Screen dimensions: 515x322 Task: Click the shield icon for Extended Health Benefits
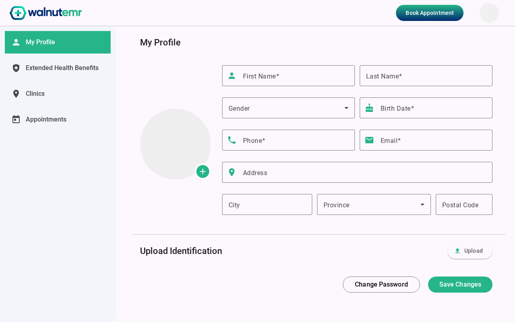point(16,68)
